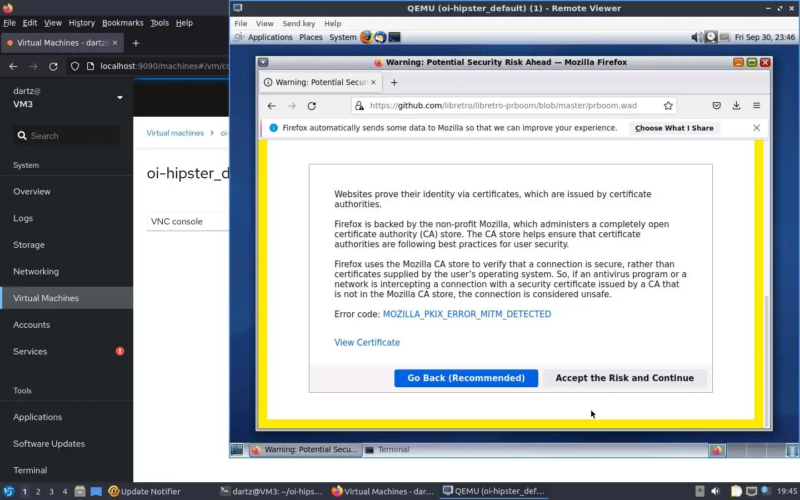Reload the github page in guest Firefox
The width and height of the screenshot is (800, 500).
coord(312,106)
